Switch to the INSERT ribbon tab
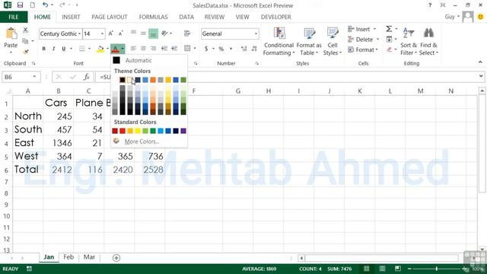487x274 pixels. 71,17
